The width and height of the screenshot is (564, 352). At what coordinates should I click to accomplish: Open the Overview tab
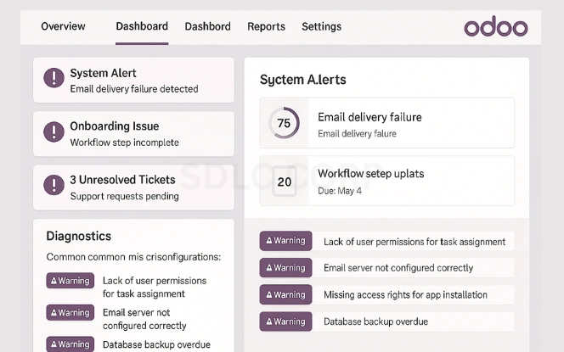coord(63,26)
